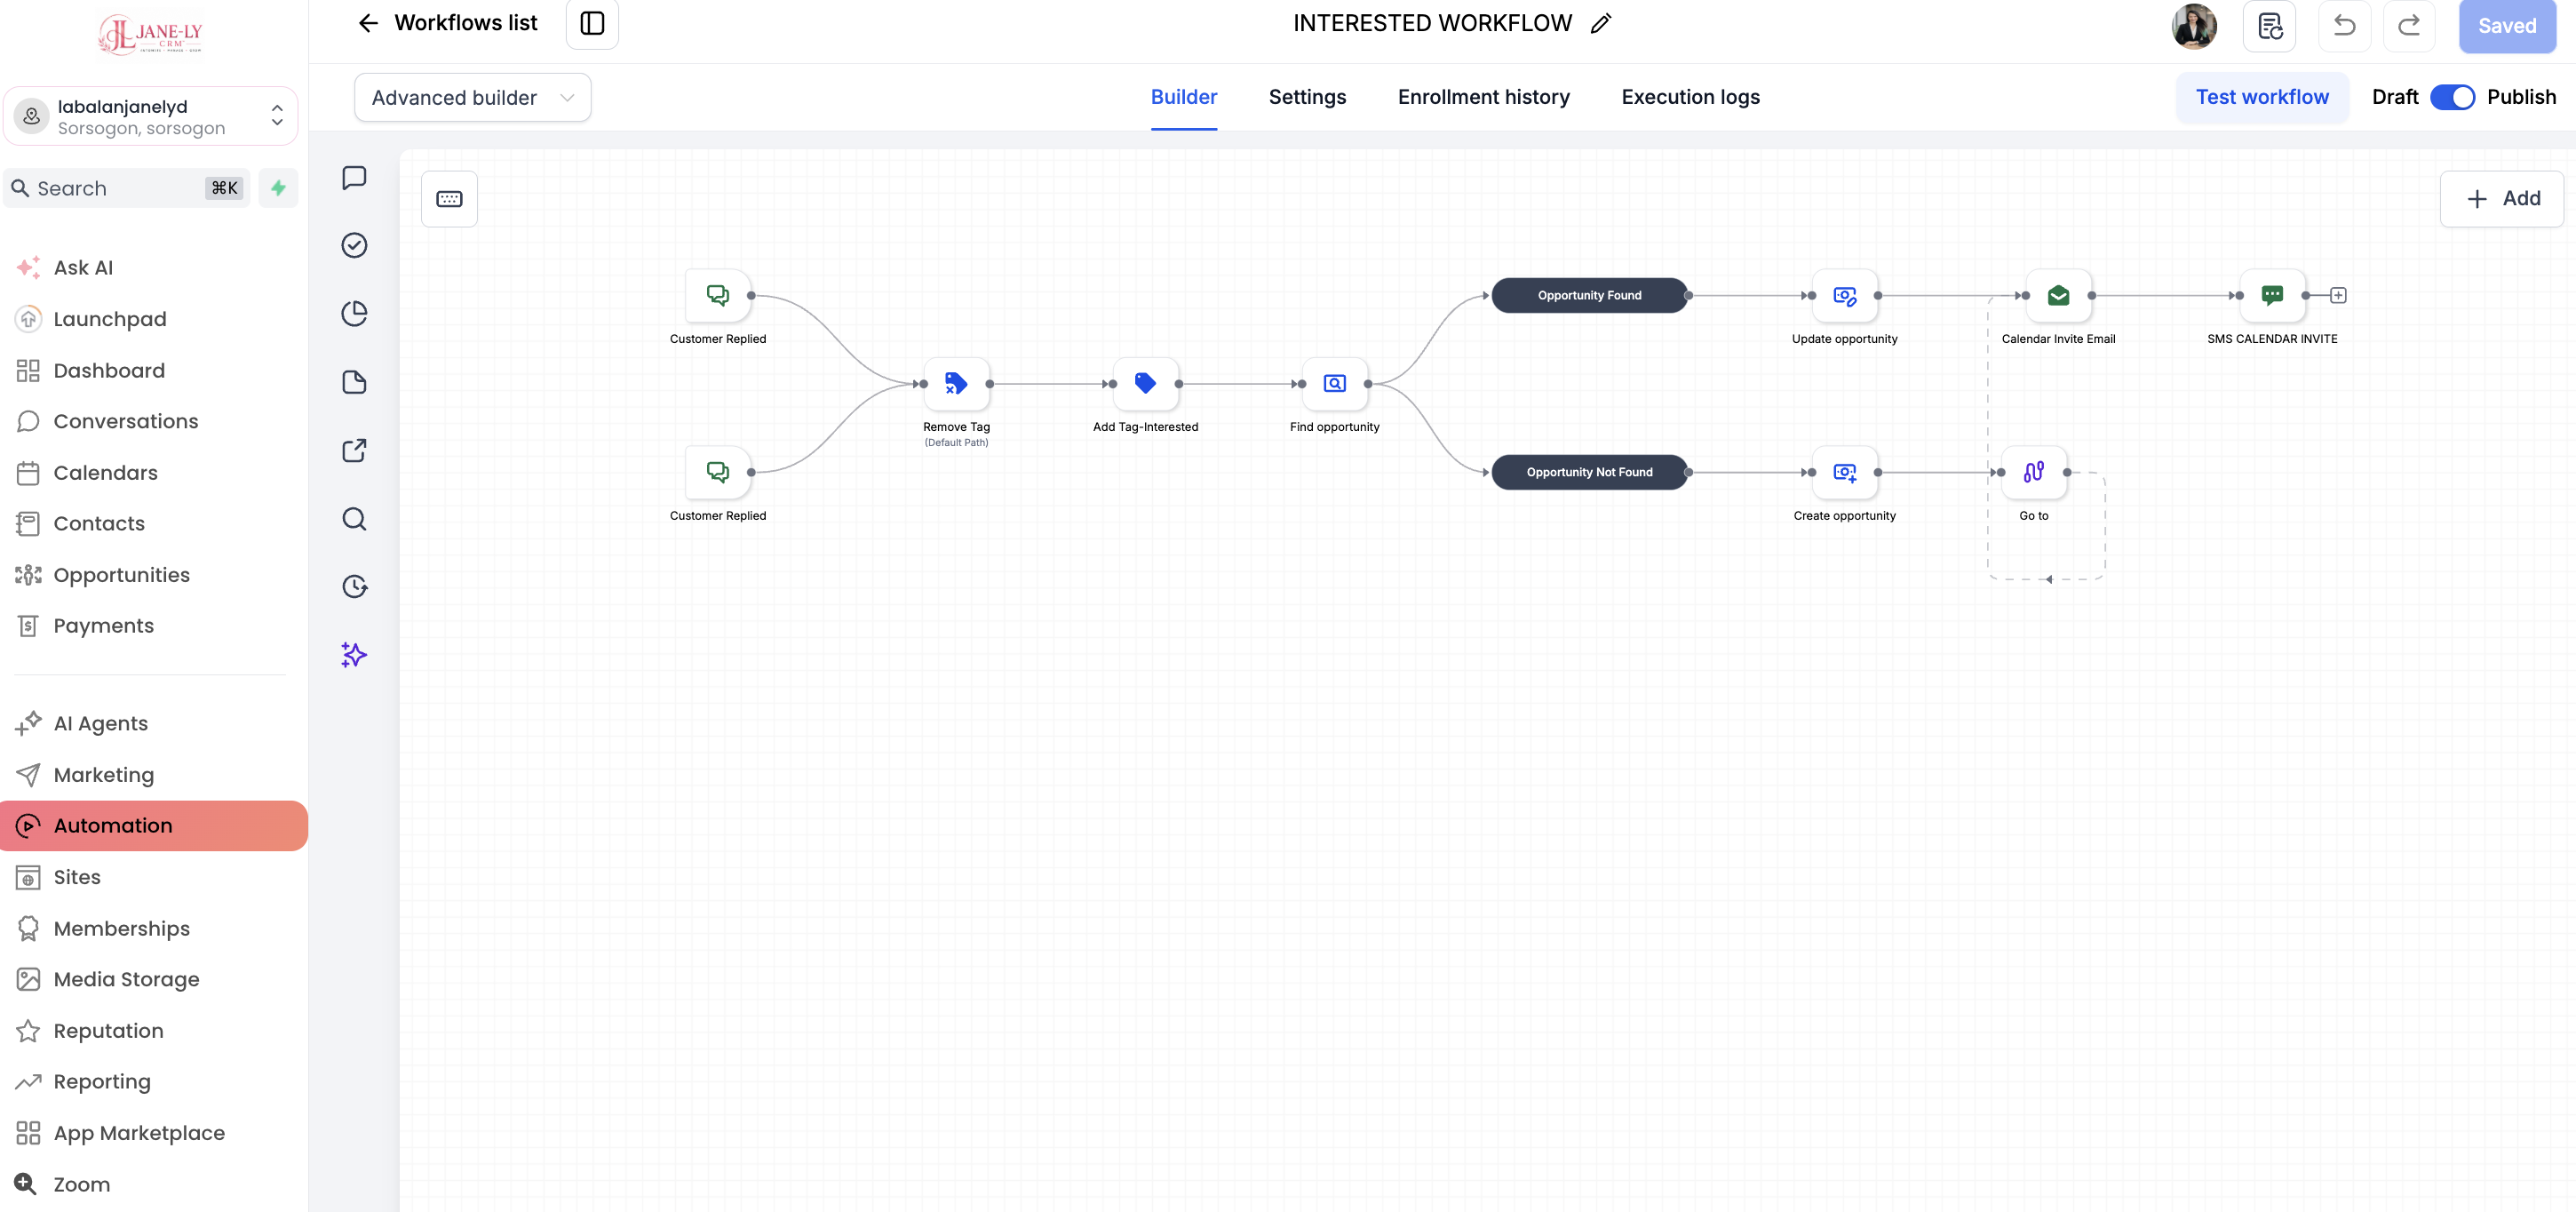Switch to the Enrollment history tab
Image resolution: width=2576 pixels, height=1212 pixels.
[x=1483, y=97]
